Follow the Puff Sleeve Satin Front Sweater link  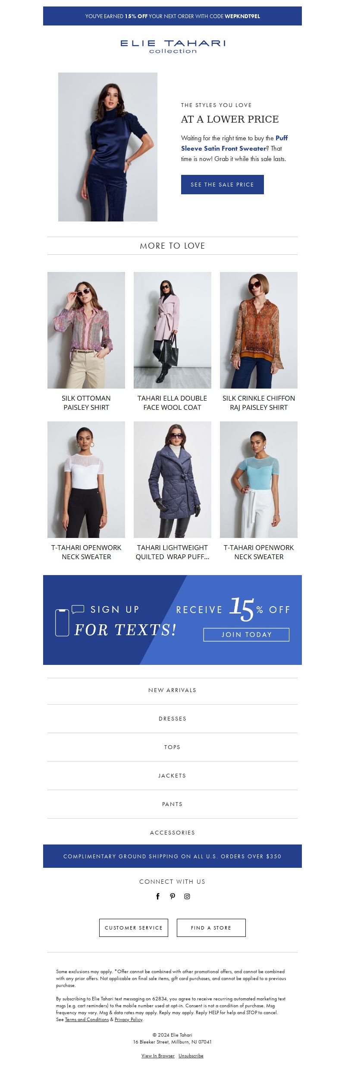pos(234,143)
